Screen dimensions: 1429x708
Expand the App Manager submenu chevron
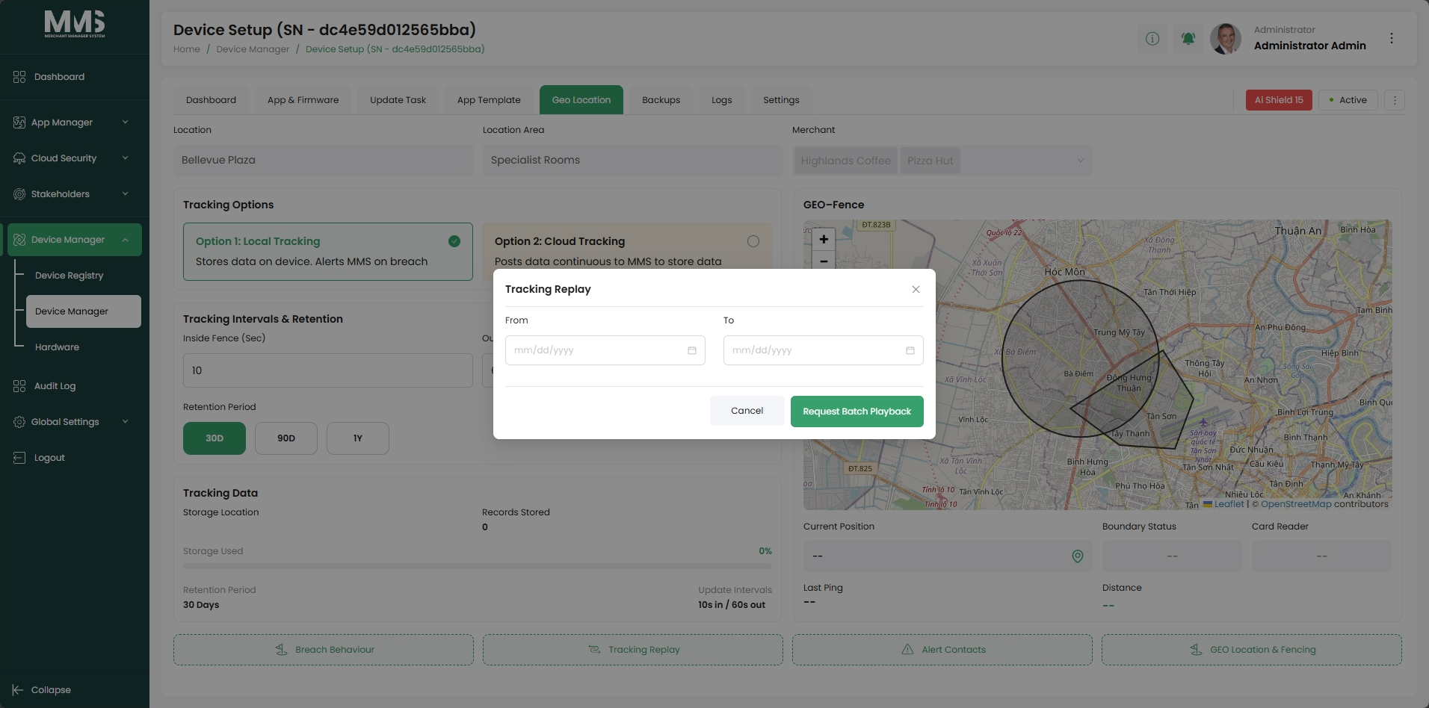[125, 122]
